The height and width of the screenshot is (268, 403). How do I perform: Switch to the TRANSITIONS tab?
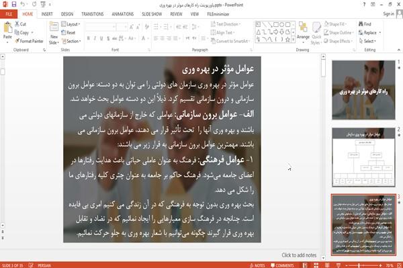coord(93,14)
